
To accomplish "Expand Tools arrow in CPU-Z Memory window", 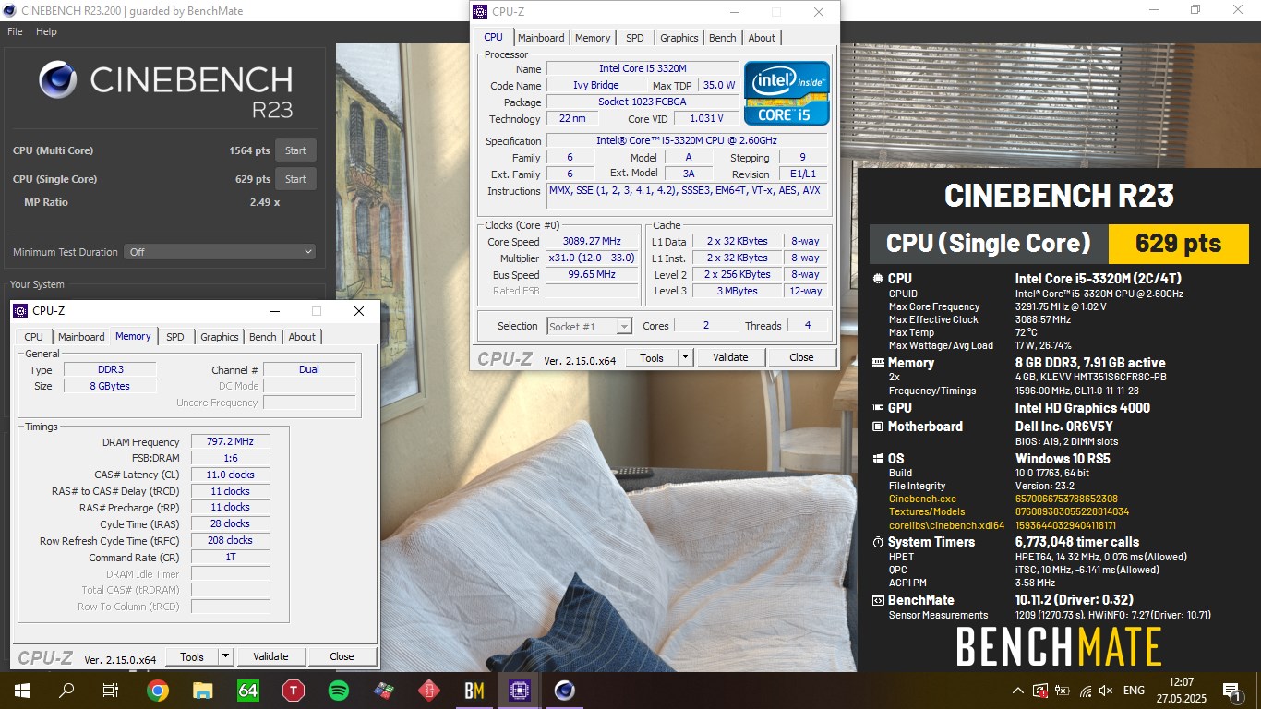I will pyautogui.click(x=225, y=656).
